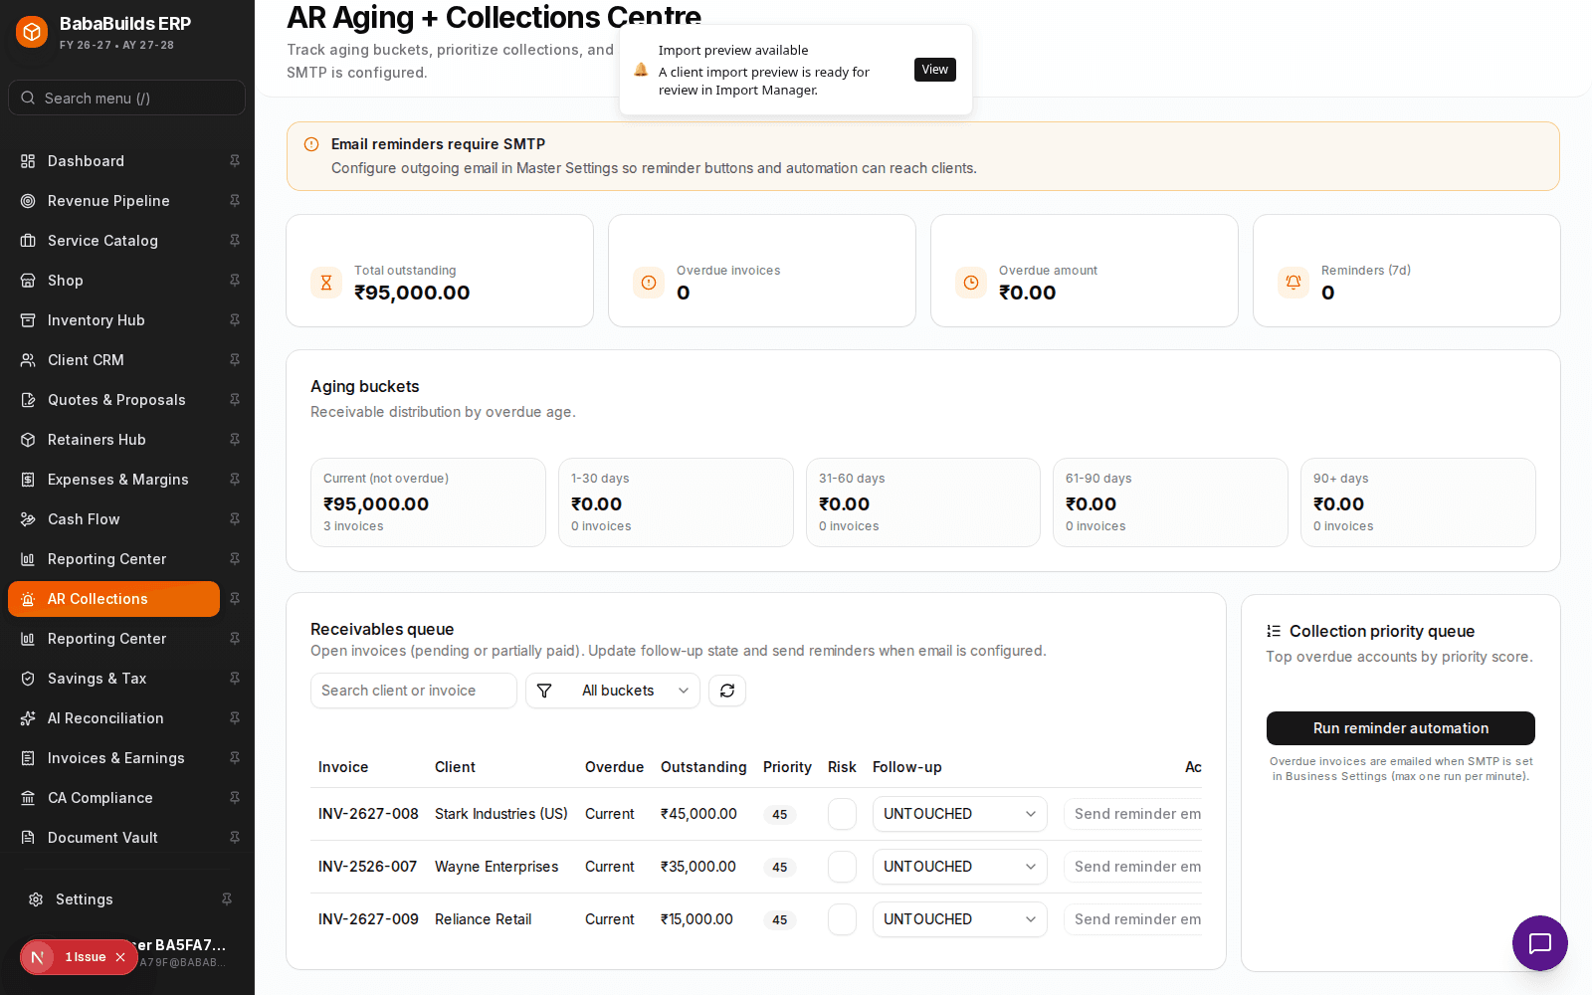1592x995 pixels.
Task: Sort by the Outstanding column header
Action: tap(703, 767)
